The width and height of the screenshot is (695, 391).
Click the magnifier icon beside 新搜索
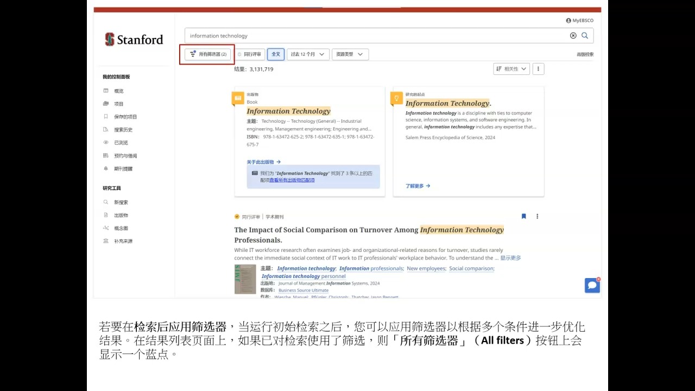[x=106, y=203]
